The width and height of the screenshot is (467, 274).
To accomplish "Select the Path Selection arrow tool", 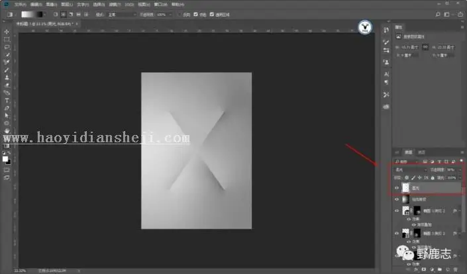I will [7, 115].
